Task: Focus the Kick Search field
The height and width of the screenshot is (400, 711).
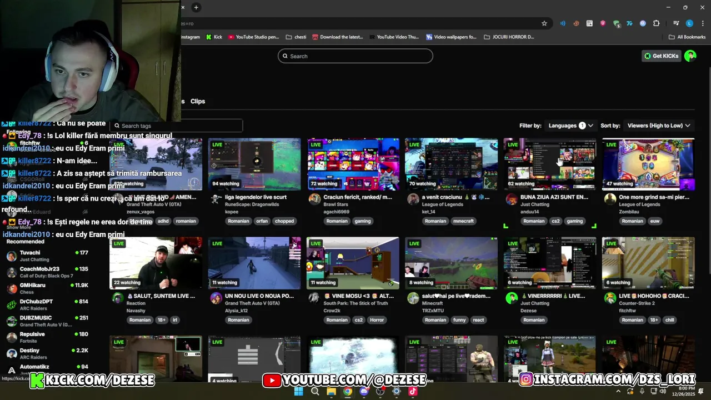Action: (355, 56)
